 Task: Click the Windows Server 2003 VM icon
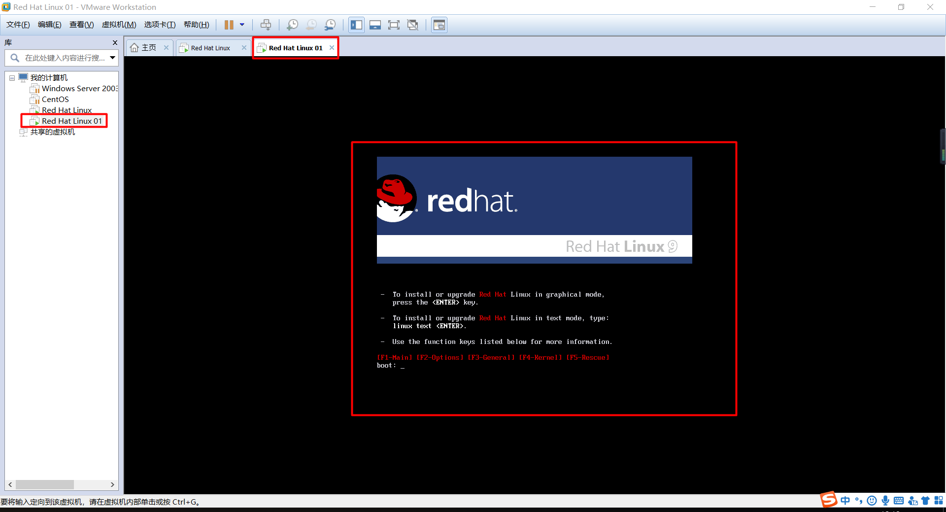34,89
